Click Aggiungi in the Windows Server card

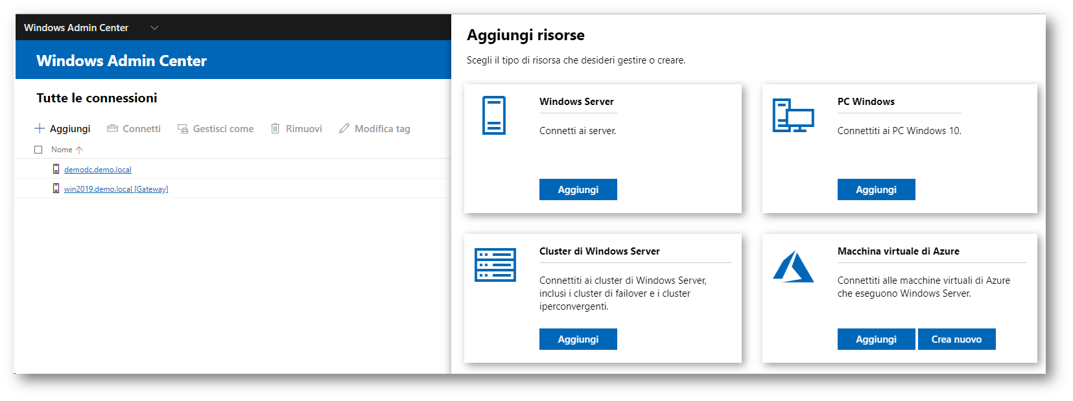point(578,190)
